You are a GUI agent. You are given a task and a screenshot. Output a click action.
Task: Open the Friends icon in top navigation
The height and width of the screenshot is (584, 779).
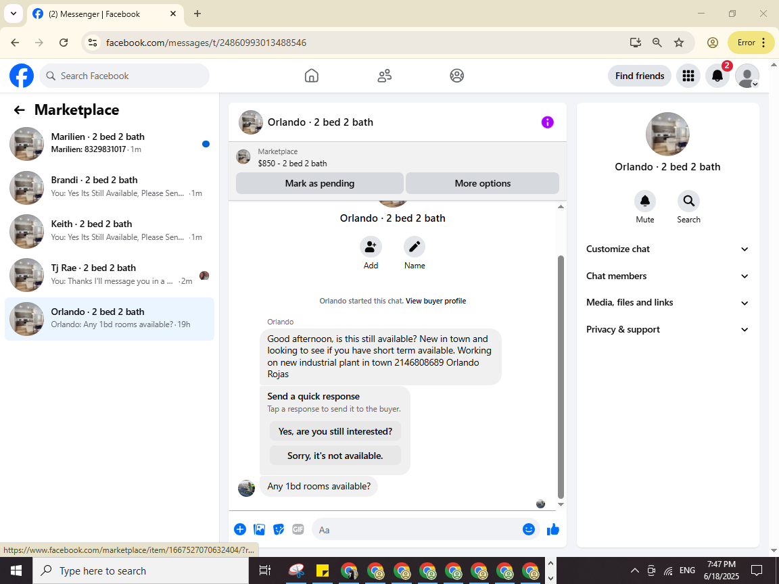(x=385, y=76)
